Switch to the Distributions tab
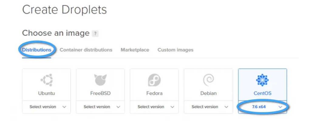This screenshot has height=121, width=311. [37, 50]
